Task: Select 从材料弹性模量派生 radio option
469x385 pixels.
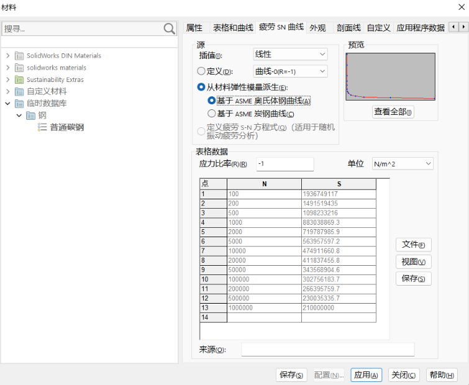Action: (x=201, y=88)
